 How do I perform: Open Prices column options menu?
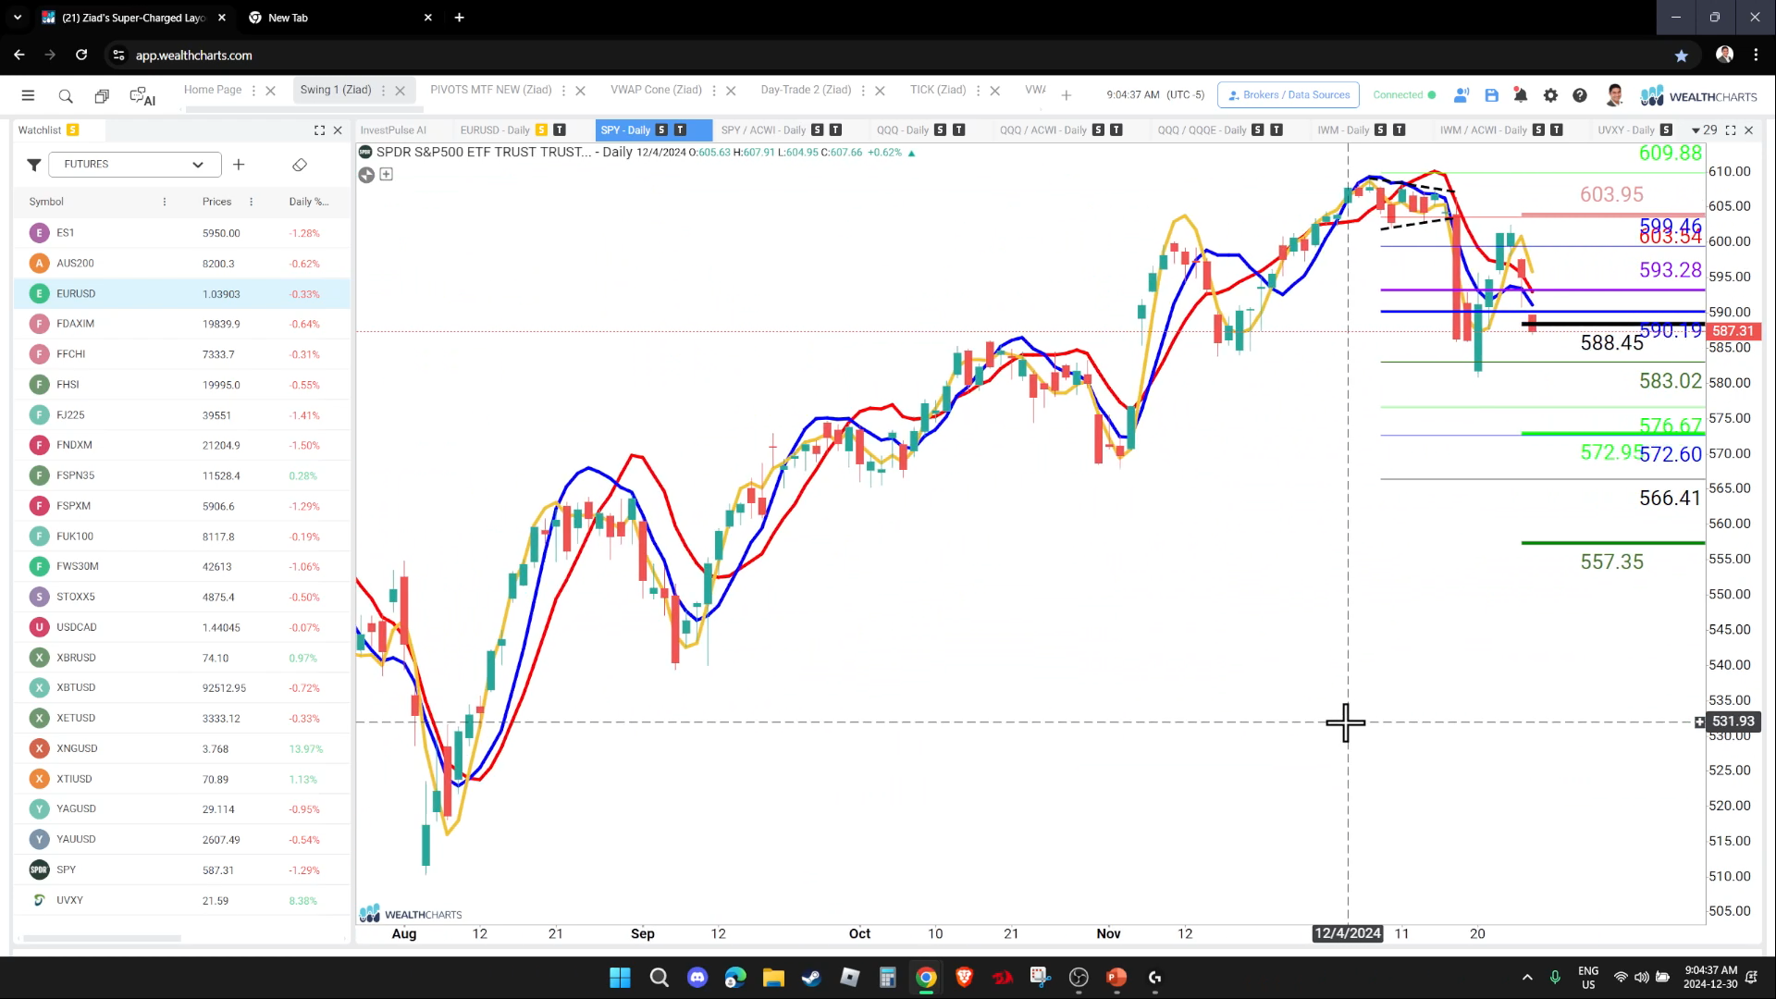tap(251, 202)
